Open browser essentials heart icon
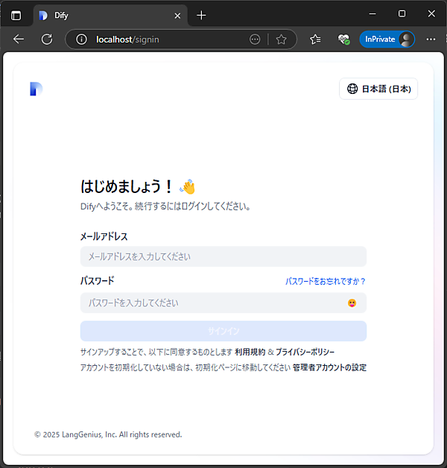Image resolution: width=447 pixels, height=468 pixels. click(343, 39)
